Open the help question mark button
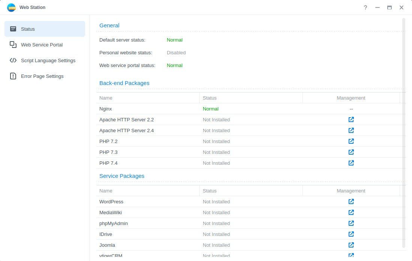 click(x=365, y=7)
